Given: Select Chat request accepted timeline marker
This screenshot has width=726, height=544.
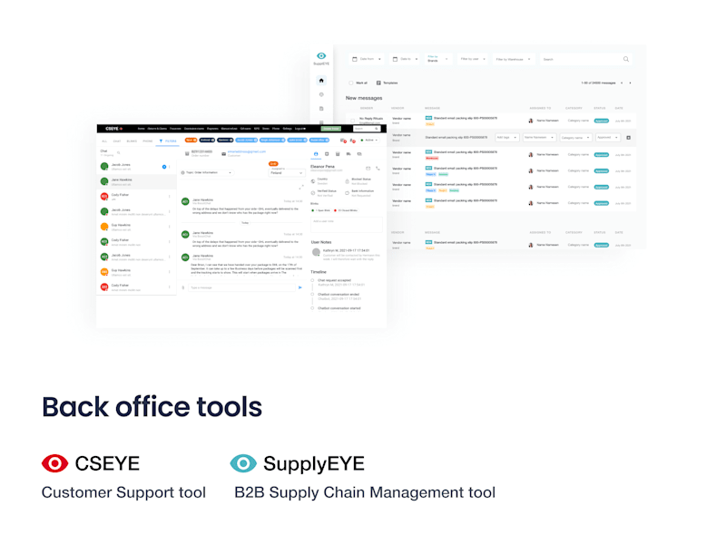Looking at the screenshot, I should tap(312, 280).
